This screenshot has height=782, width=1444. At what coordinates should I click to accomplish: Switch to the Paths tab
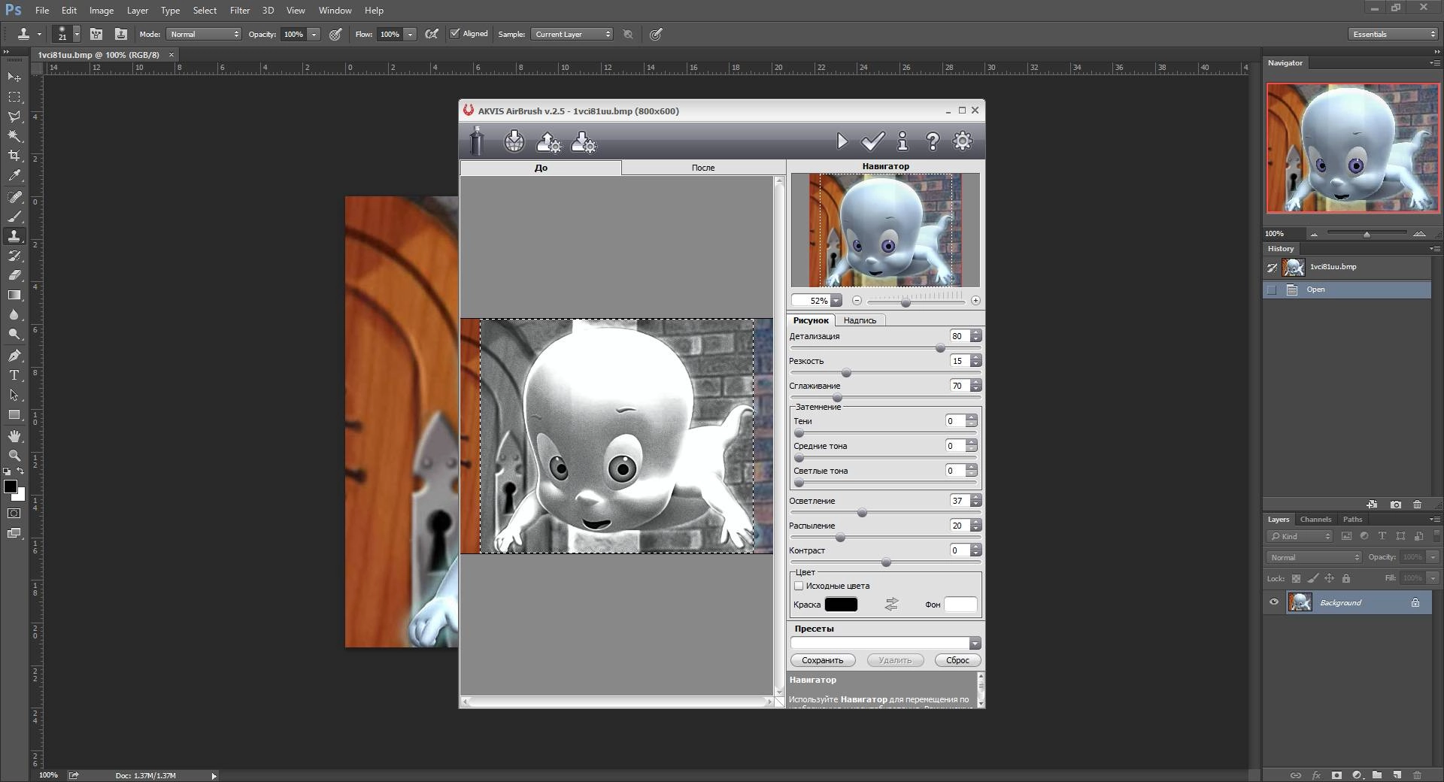click(x=1352, y=520)
